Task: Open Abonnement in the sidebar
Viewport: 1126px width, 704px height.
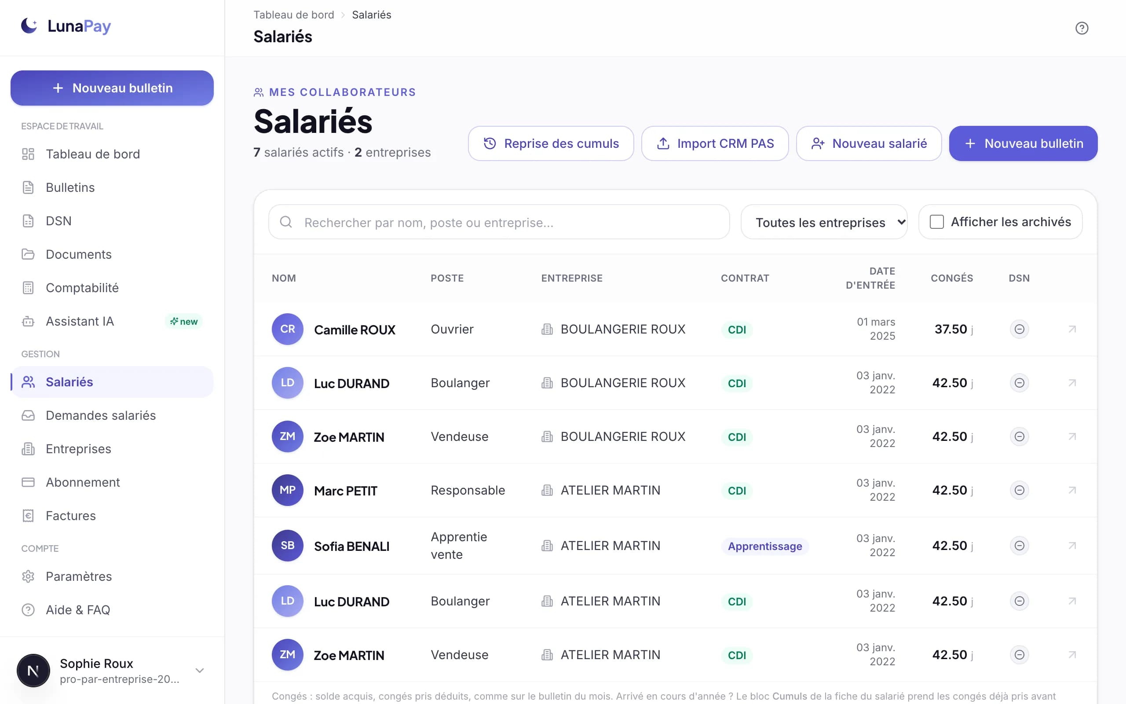Action: [x=112, y=483]
